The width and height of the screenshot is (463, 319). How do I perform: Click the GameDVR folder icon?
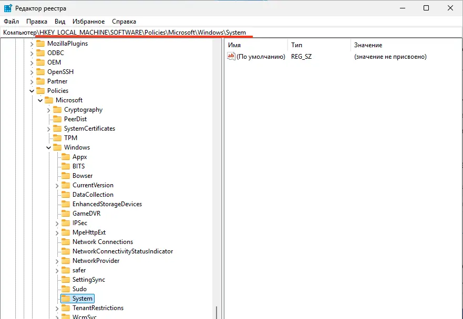(x=66, y=213)
